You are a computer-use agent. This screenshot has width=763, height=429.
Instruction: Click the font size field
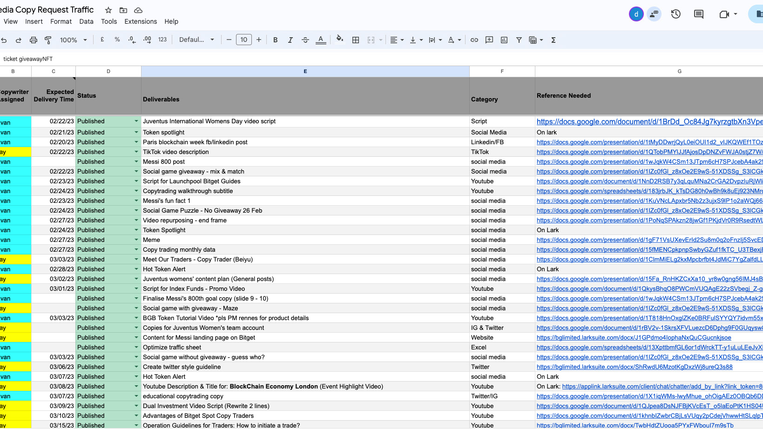[x=244, y=40]
